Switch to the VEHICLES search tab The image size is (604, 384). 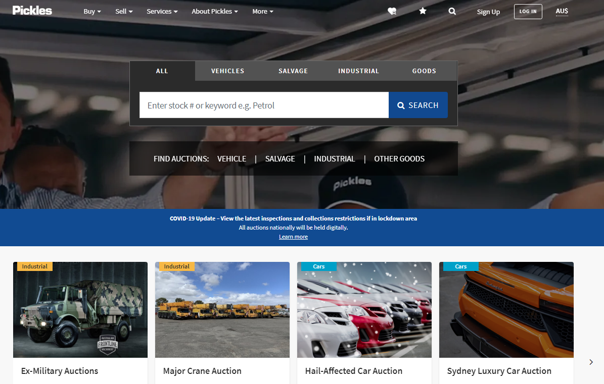pyautogui.click(x=227, y=71)
